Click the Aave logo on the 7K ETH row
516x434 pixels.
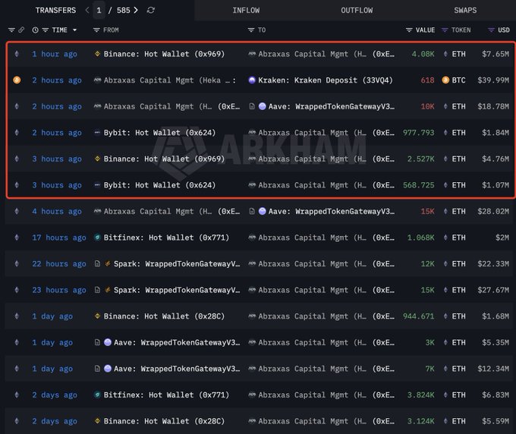tap(108, 369)
